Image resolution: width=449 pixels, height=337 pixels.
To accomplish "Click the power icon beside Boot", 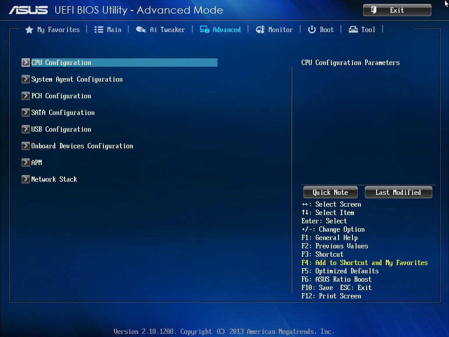I will click(x=312, y=29).
